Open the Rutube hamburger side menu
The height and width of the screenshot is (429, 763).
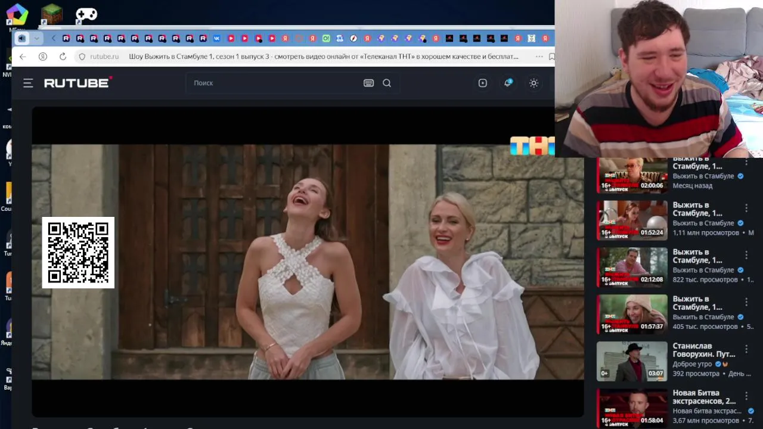[28, 83]
